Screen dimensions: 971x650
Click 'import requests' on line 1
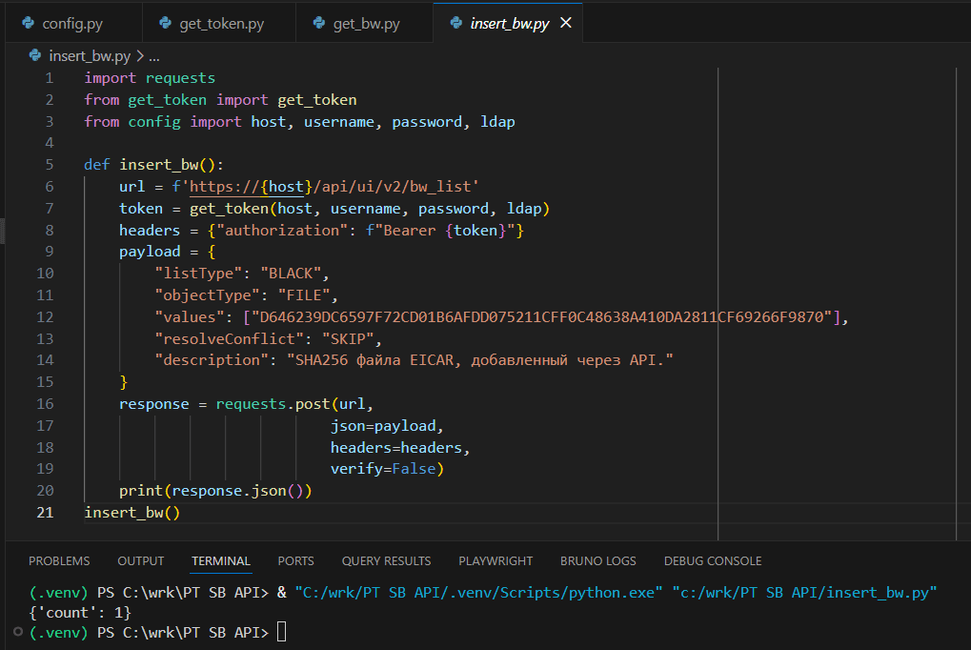[x=150, y=78]
